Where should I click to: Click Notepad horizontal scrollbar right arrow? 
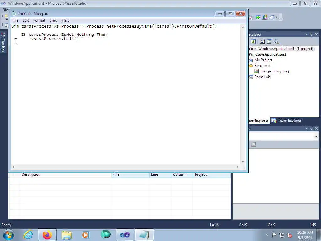(x=237, y=167)
